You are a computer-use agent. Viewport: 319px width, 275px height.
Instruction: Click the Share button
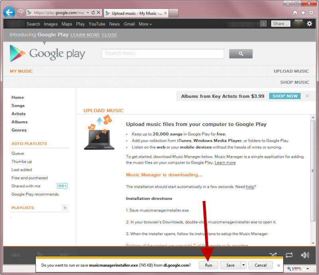coord(281,24)
